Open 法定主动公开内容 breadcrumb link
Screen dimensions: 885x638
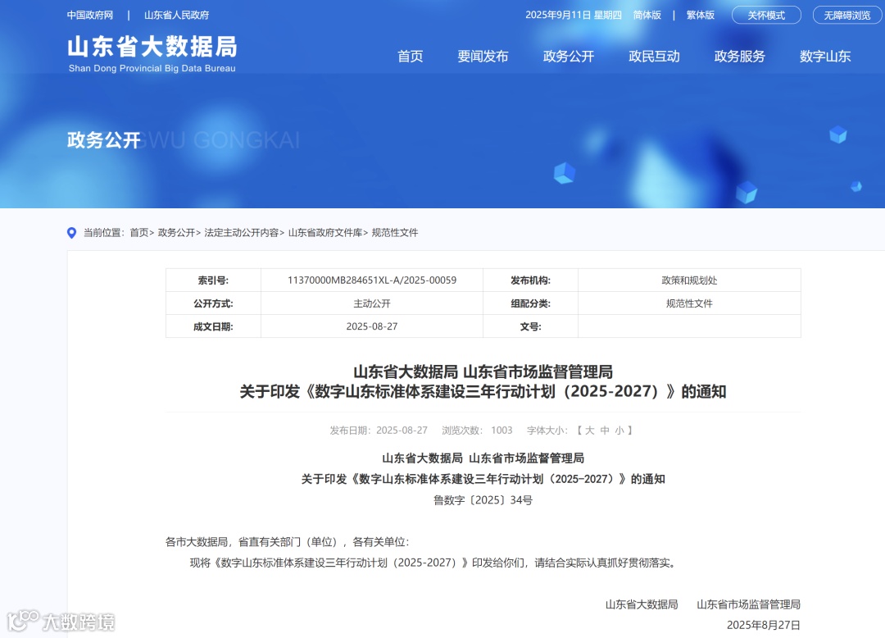(242, 233)
